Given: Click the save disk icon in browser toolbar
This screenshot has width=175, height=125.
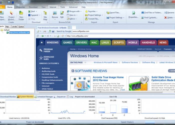Looking at the screenshot, I should 53,31.
